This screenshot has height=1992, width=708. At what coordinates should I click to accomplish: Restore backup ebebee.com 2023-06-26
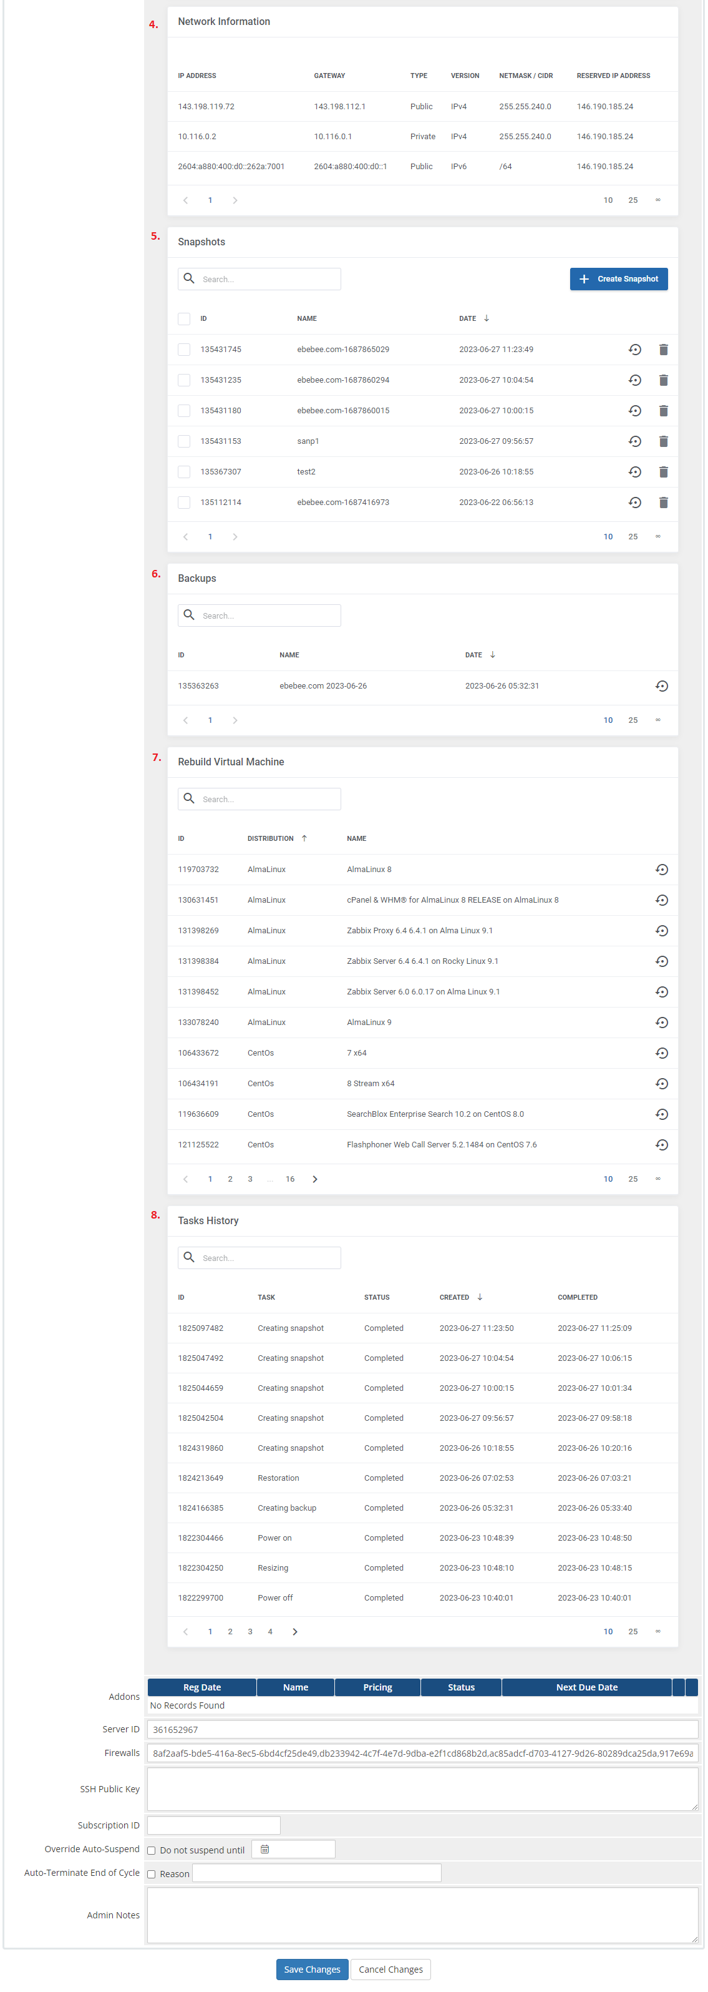pyautogui.click(x=662, y=686)
